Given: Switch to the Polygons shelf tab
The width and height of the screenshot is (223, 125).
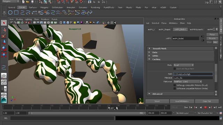Looking at the screenshot, I should click(x=44, y=7).
